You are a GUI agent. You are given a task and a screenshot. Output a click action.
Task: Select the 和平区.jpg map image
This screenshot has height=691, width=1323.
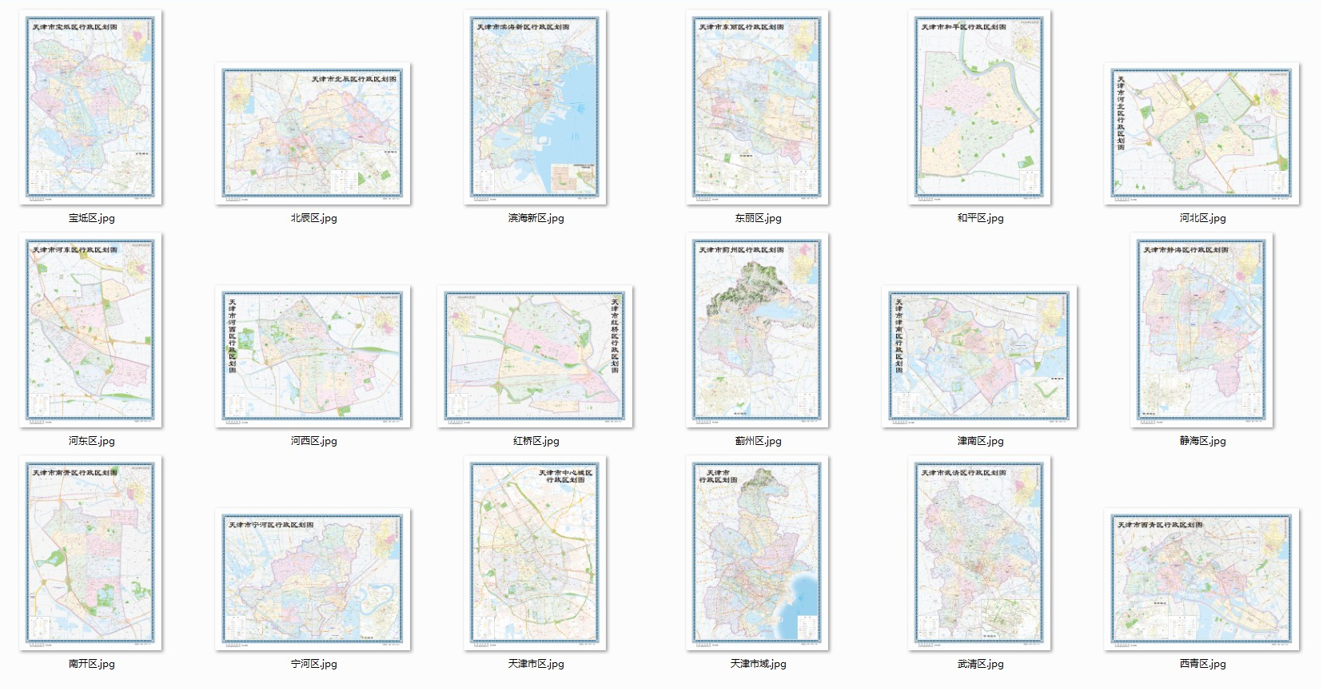coord(979,107)
